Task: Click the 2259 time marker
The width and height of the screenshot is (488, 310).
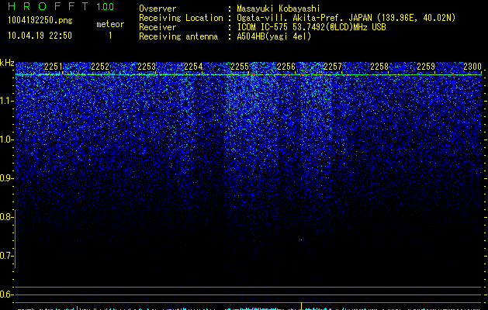Action: [x=426, y=67]
